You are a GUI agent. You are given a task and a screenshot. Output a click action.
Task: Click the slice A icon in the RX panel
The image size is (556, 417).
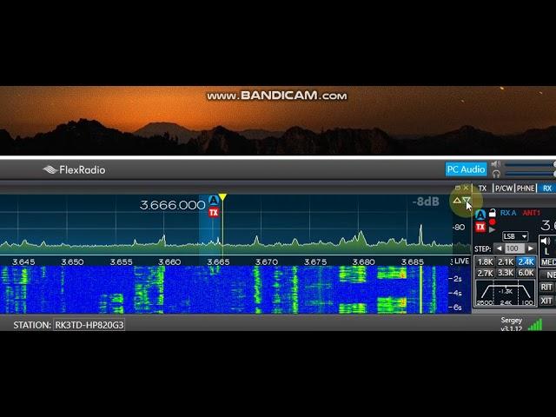click(x=480, y=215)
